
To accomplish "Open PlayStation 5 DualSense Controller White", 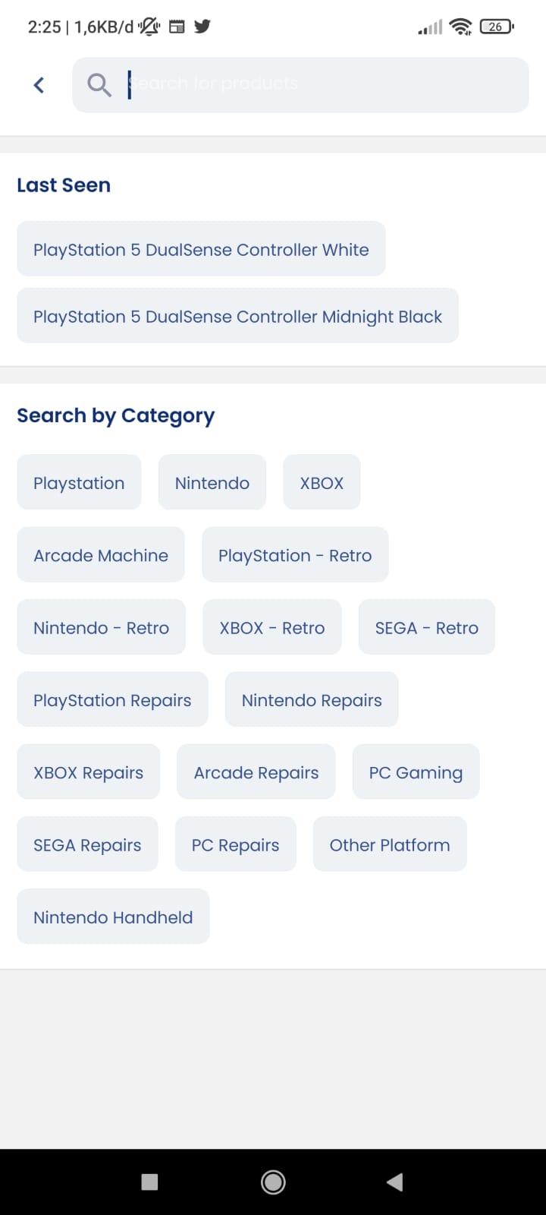I will click(201, 249).
